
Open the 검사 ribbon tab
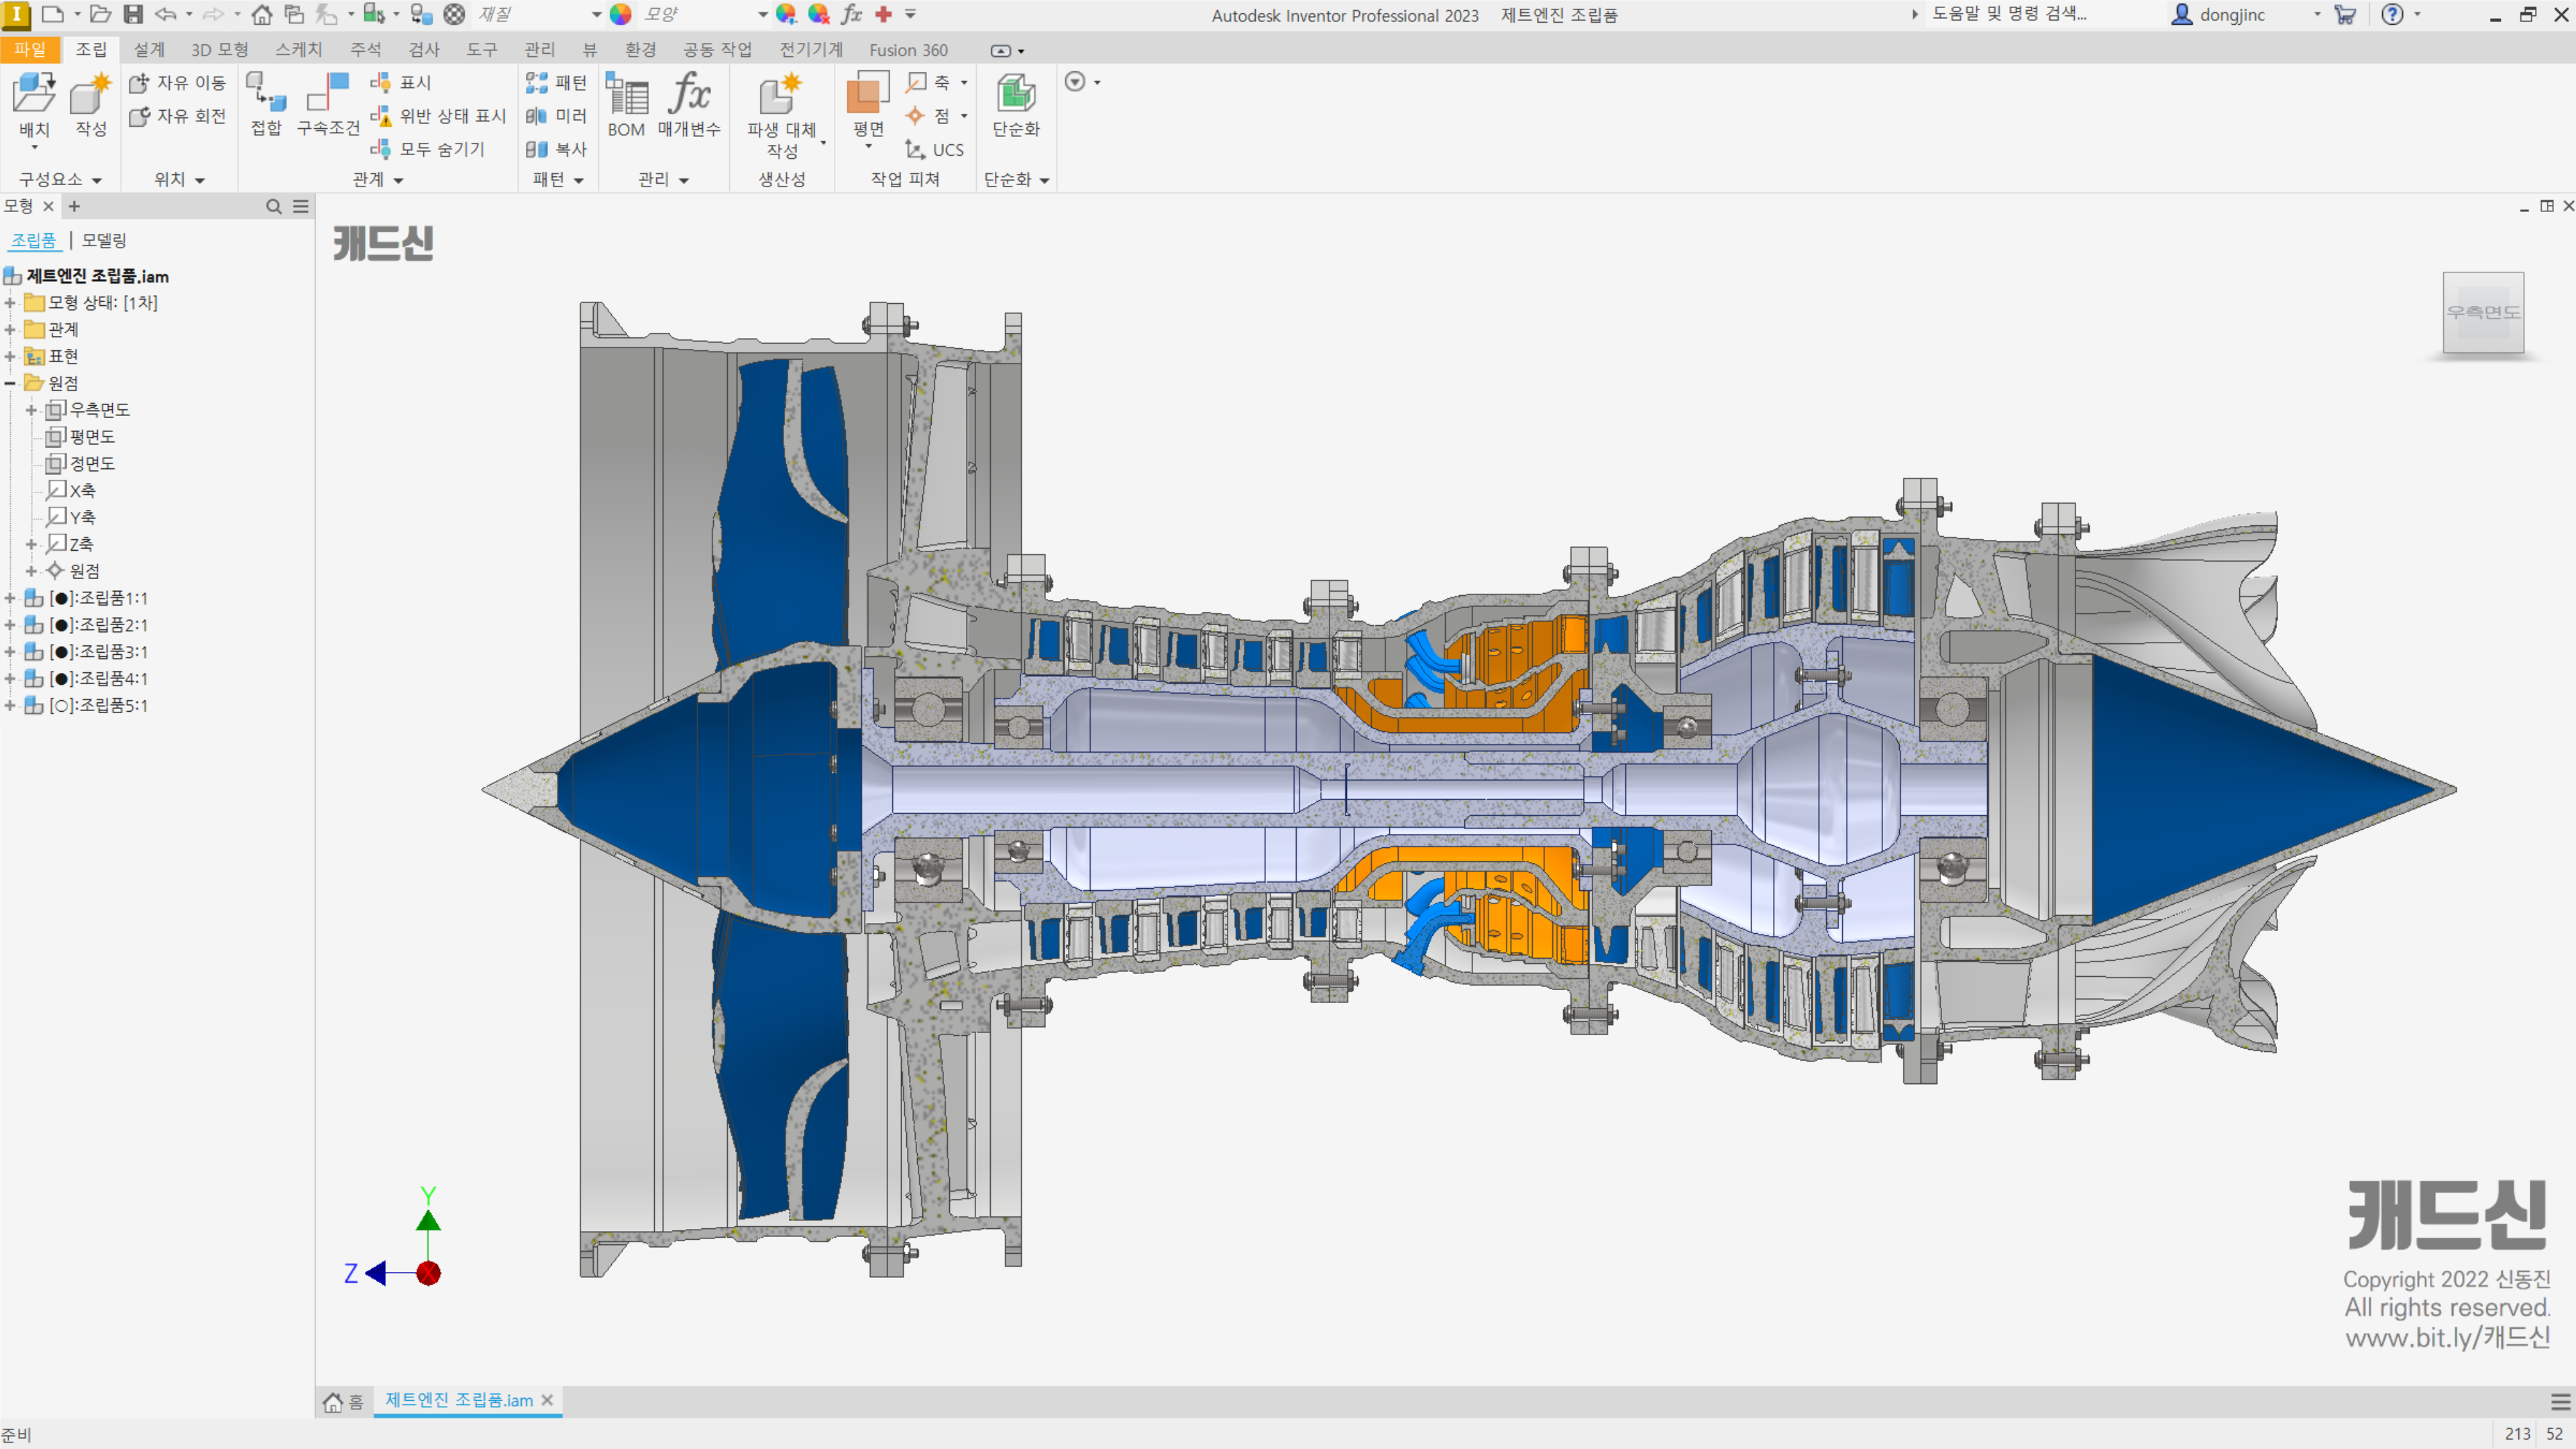tap(424, 50)
